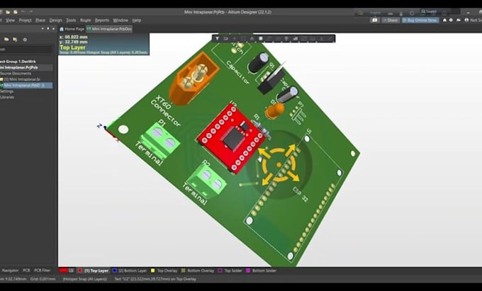The width and height of the screenshot is (482, 291).
Task: Open the Navigator panel tab
Action: tap(10, 270)
